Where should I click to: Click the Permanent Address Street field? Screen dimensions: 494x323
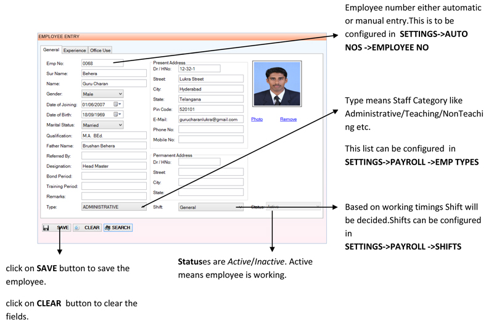[211, 172]
